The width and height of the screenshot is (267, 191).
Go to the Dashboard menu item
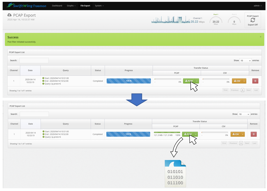tap(57, 5)
